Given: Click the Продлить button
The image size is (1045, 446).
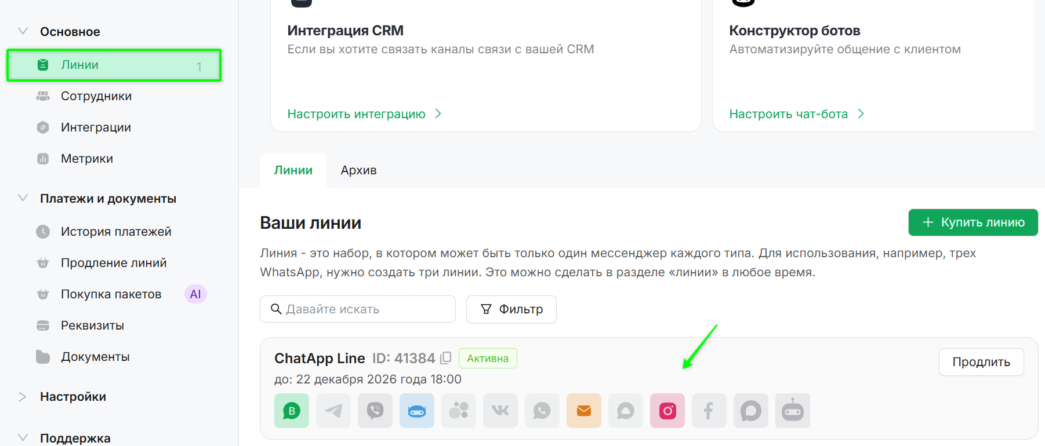Looking at the screenshot, I should click(x=981, y=362).
